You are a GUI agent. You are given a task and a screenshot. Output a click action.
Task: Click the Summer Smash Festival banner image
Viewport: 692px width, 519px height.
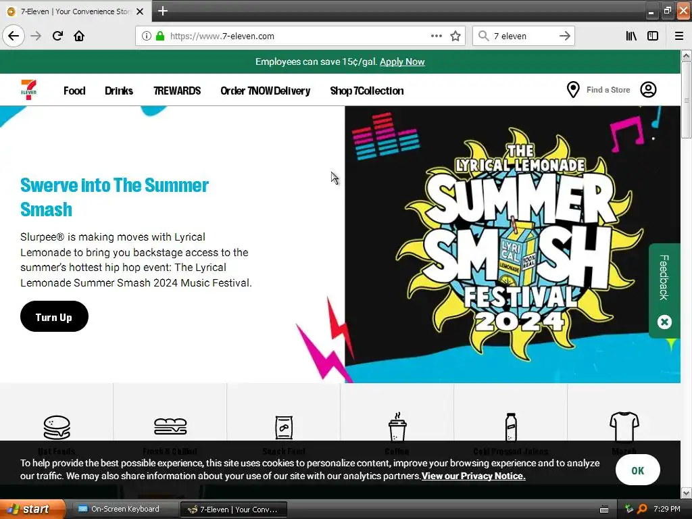(x=512, y=244)
